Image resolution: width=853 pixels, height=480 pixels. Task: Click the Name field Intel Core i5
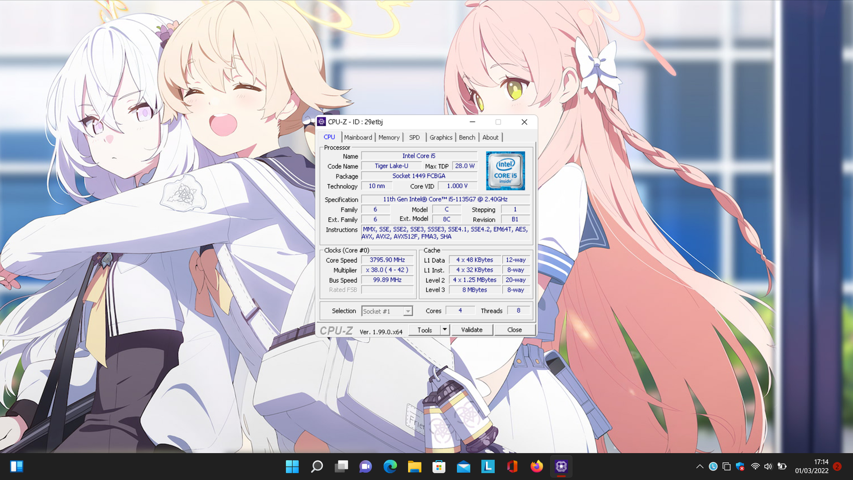click(x=419, y=156)
